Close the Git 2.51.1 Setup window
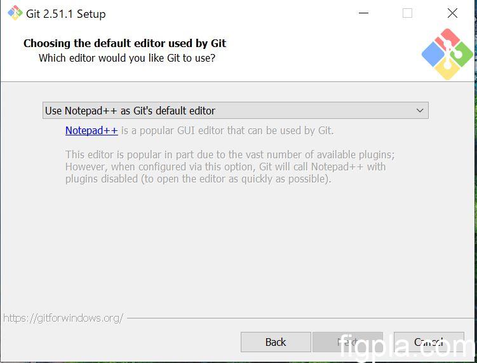 [452, 13]
